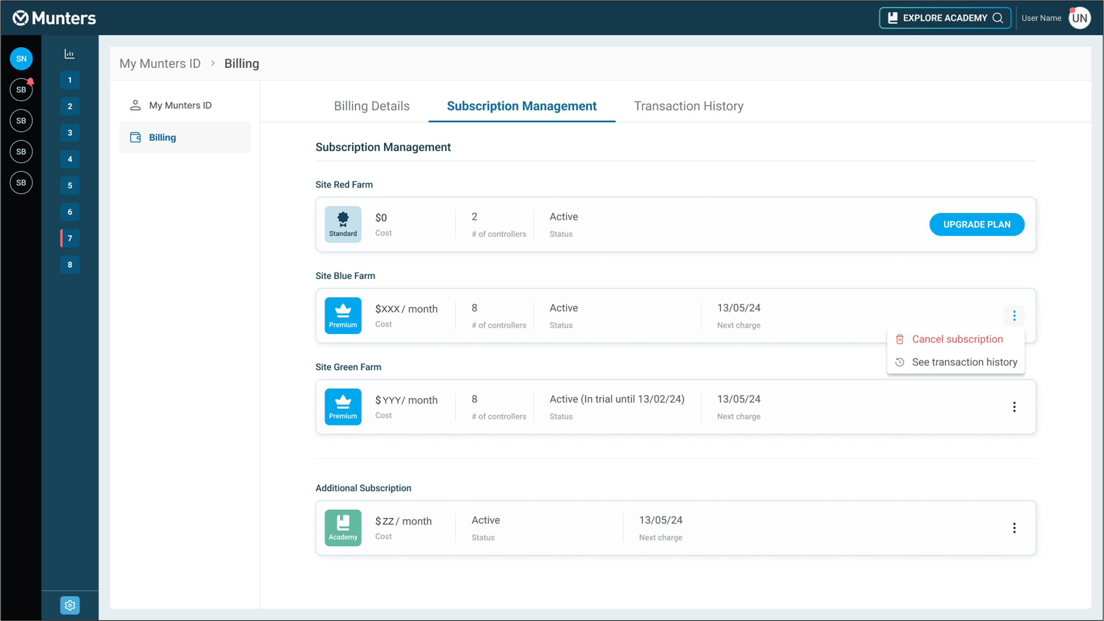Choose See transaction history from the menu
1104x621 pixels.
tap(955, 362)
